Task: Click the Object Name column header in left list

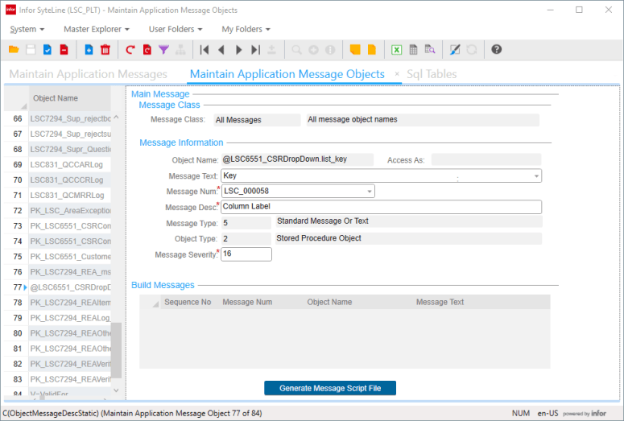Action: (x=69, y=98)
